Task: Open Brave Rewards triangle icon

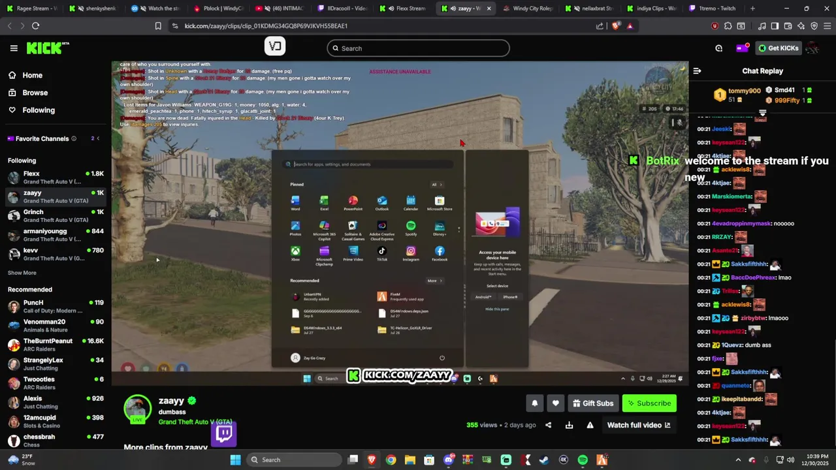Action: (x=630, y=26)
